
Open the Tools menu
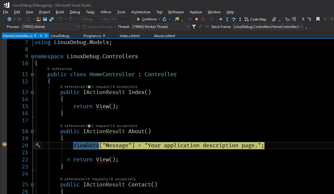point(121,12)
